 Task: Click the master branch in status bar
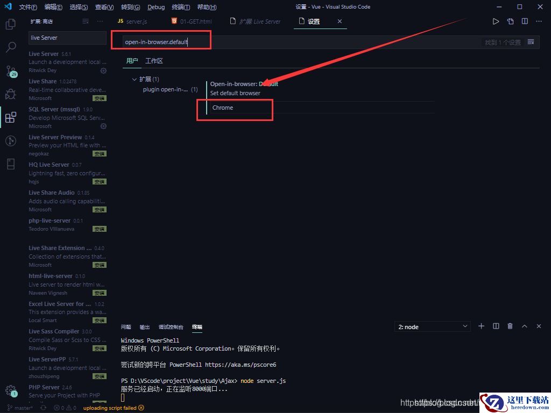pos(20,408)
